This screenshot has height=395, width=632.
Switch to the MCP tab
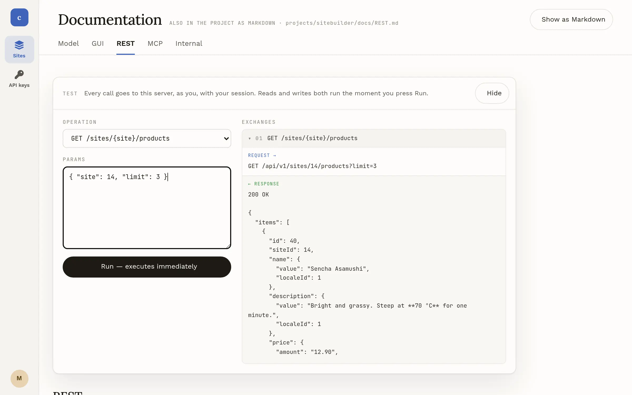click(155, 43)
